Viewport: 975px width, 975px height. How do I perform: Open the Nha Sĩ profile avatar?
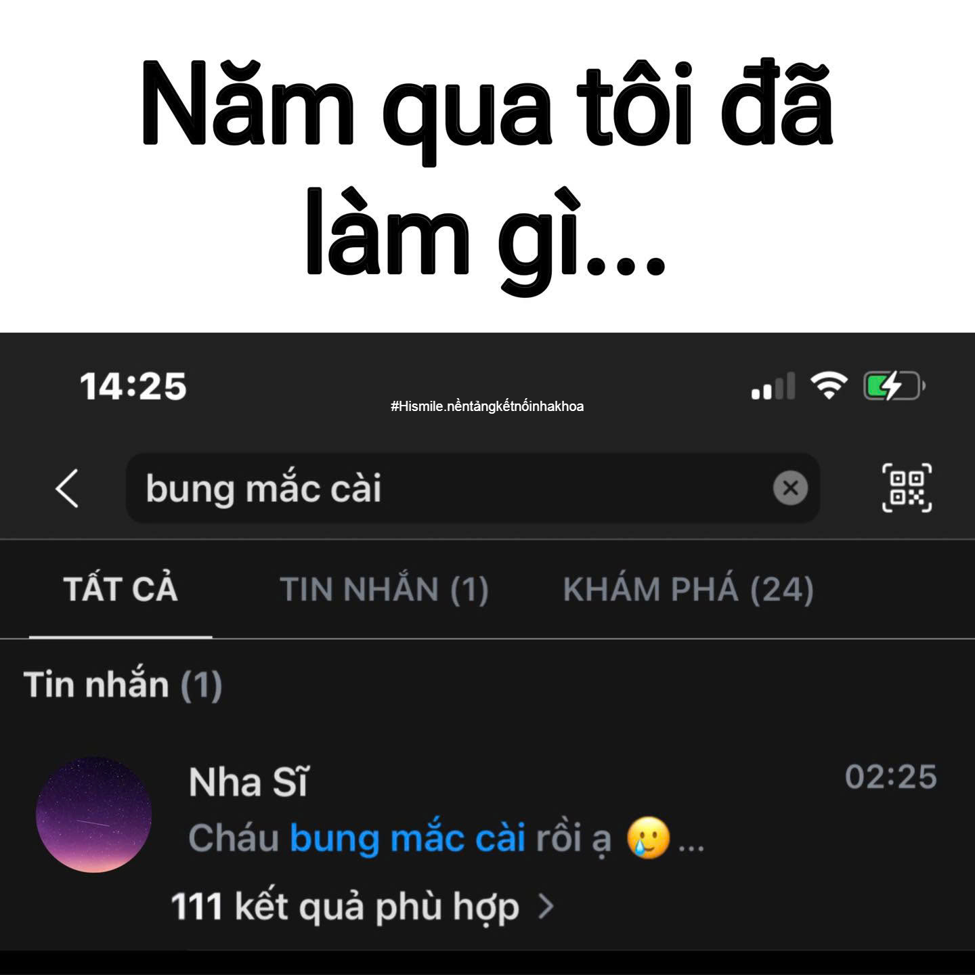93,815
